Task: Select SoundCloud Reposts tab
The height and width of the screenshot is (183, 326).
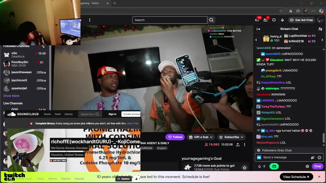Action: tap(79, 179)
